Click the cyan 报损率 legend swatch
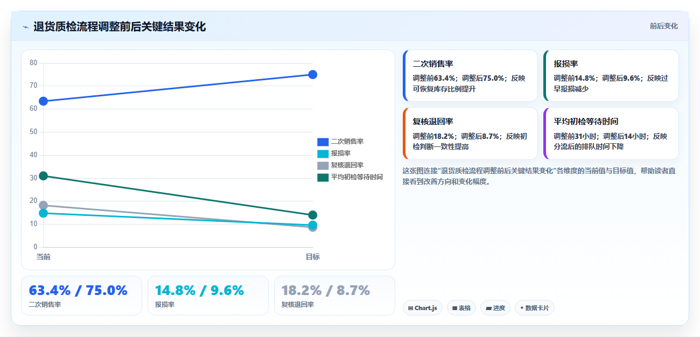700x337 pixels. pyautogui.click(x=323, y=153)
